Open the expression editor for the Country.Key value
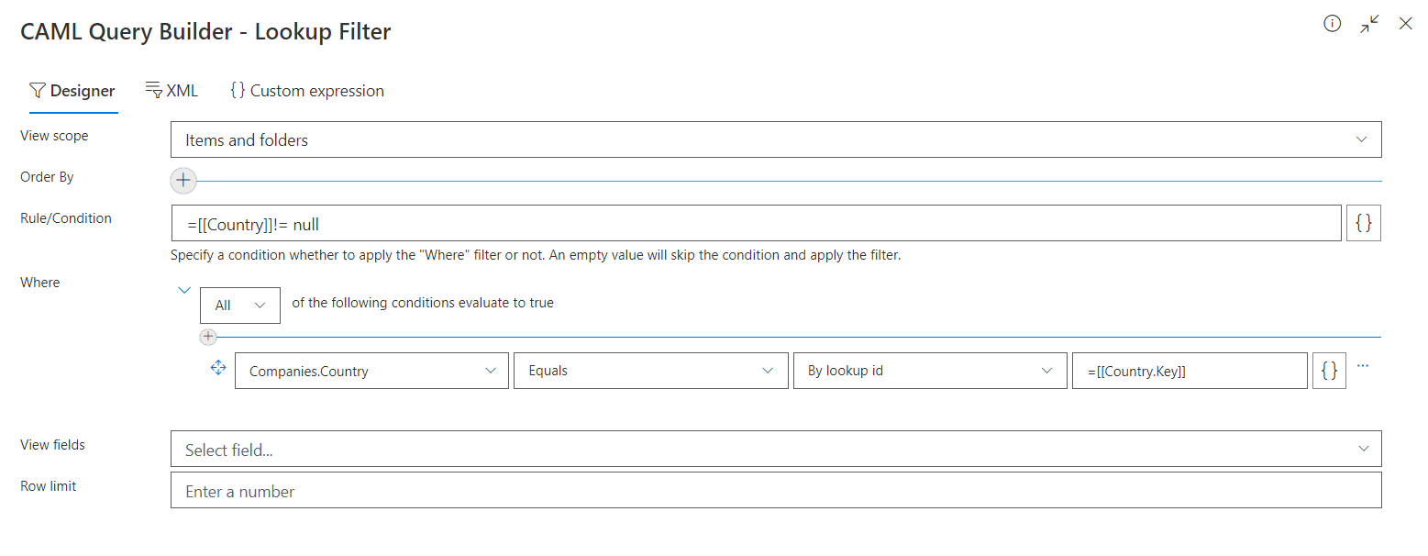Screen dimensions: 1428x556 (1329, 370)
